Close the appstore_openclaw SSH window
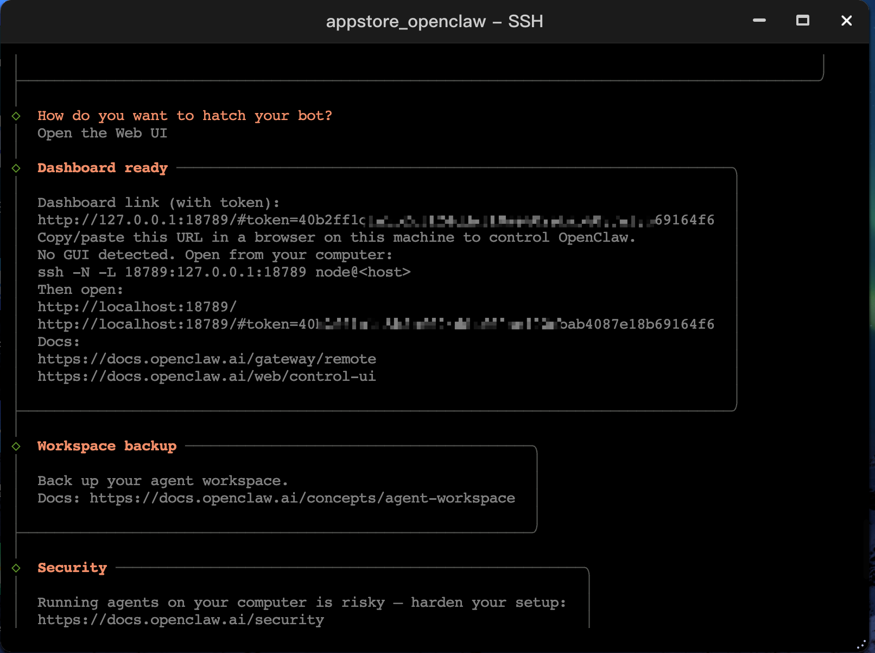Image resolution: width=875 pixels, height=653 pixels. tap(846, 21)
